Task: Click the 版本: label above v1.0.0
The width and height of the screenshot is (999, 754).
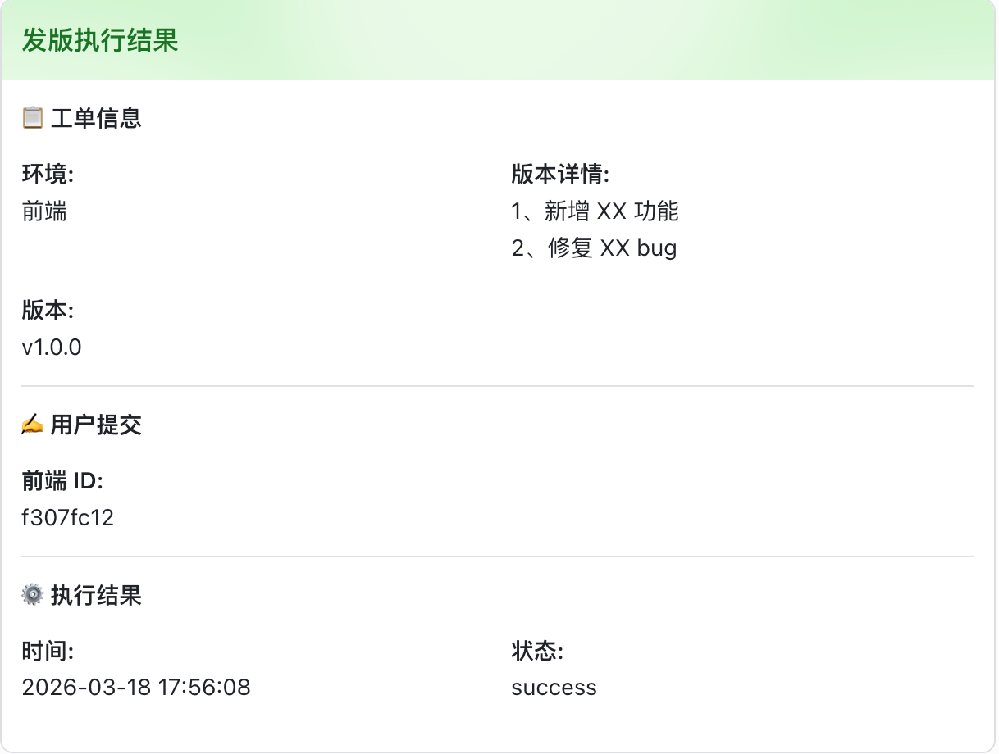Action: coord(48,311)
